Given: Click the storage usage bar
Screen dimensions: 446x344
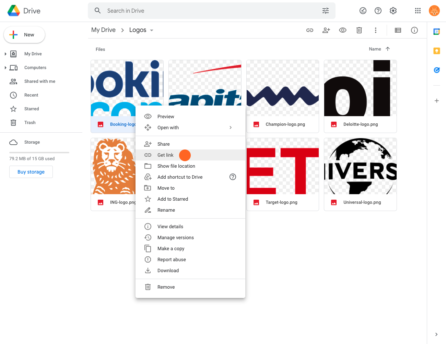Looking at the screenshot, I should click(39, 152).
